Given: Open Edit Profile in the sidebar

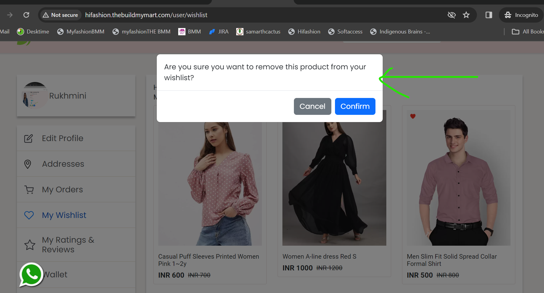Looking at the screenshot, I should 76,138.
